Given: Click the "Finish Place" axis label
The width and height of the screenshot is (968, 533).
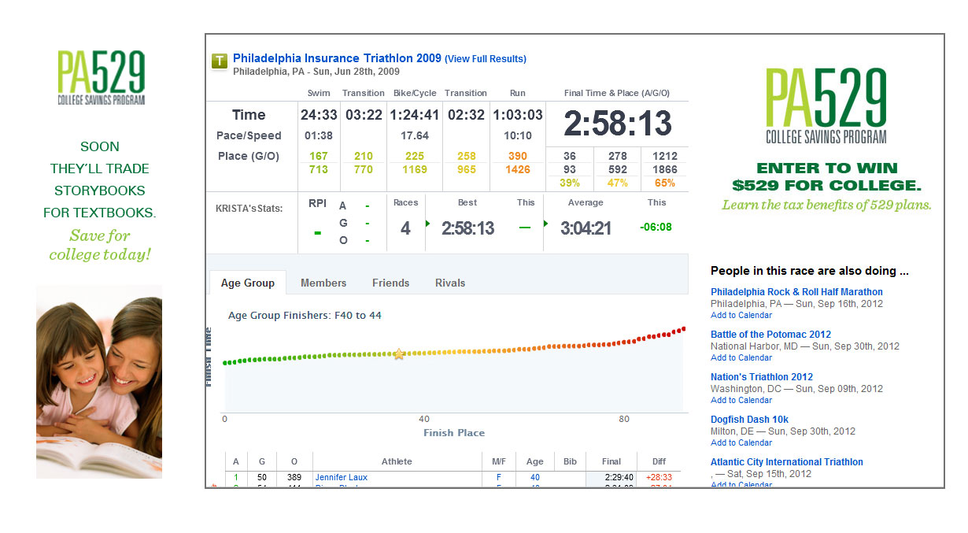Looking at the screenshot, I should coord(454,433).
